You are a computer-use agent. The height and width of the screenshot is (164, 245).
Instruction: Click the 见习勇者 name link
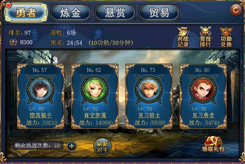[203, 115]
